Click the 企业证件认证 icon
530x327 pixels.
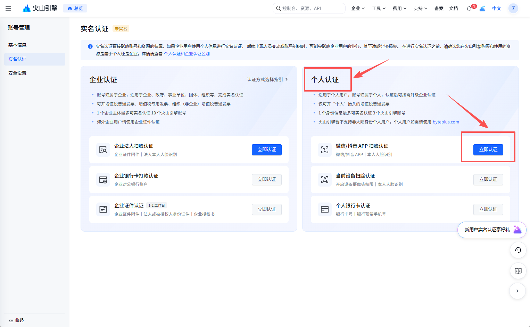coord(103,209)
